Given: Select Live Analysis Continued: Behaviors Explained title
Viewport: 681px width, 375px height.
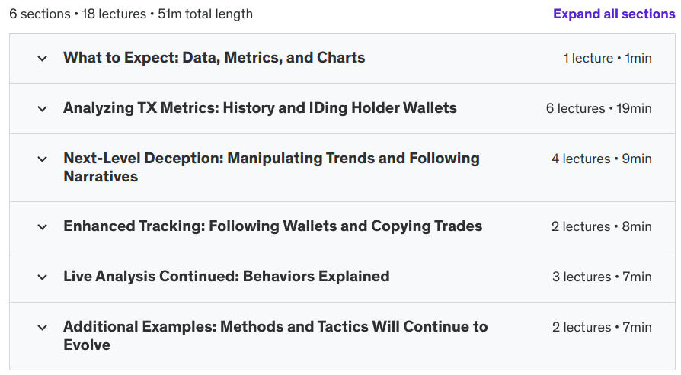Looking at the screenshot, I should 226,277.
